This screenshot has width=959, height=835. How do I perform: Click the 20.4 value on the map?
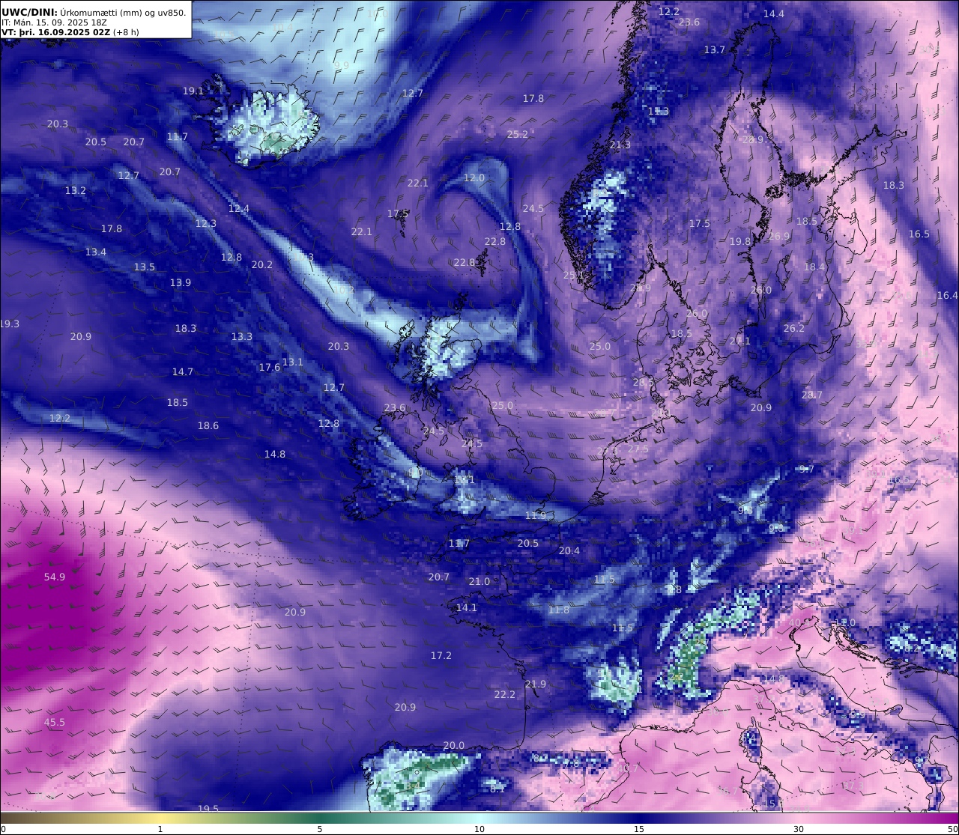click(569, 550)
